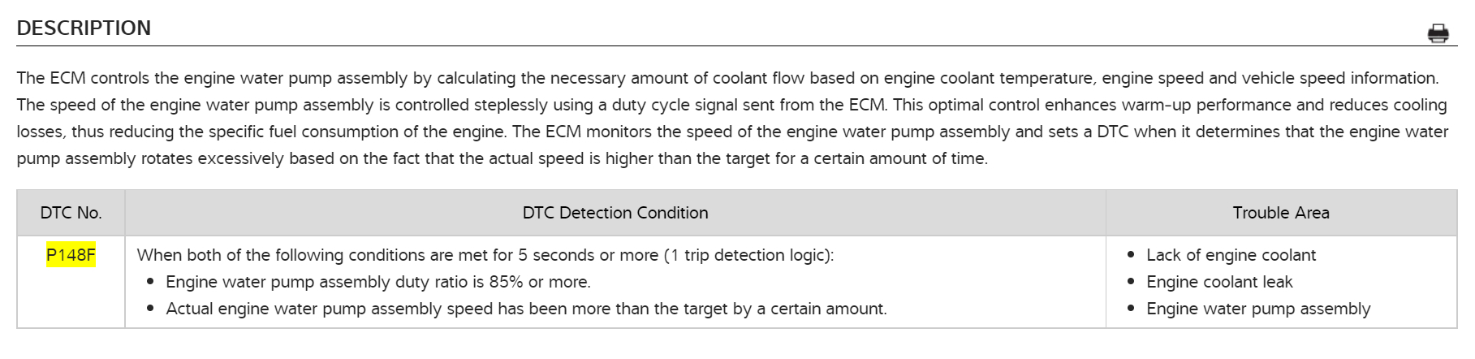
Task: Click the Trouble Area column header
Action: point(1280,213)
